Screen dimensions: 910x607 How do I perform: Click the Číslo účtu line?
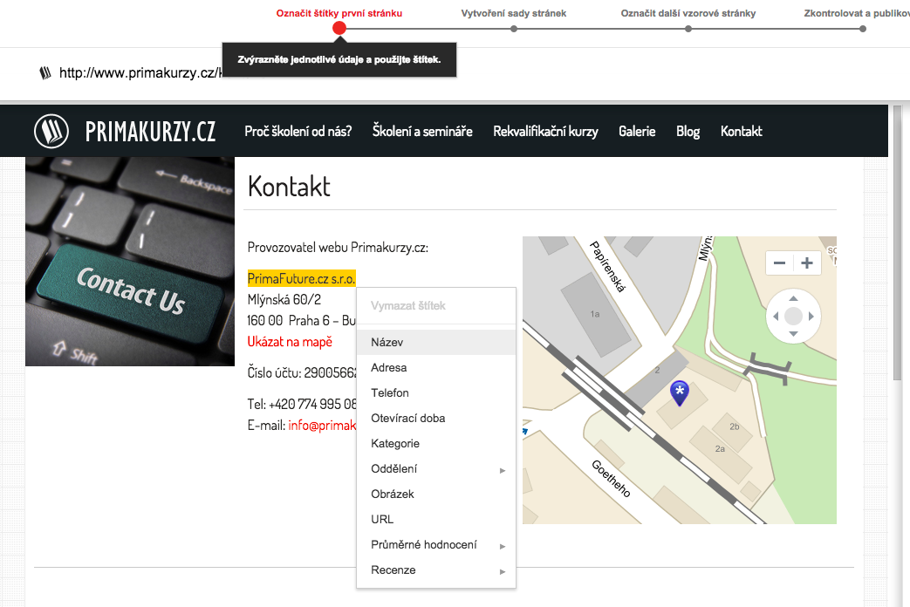302,372
